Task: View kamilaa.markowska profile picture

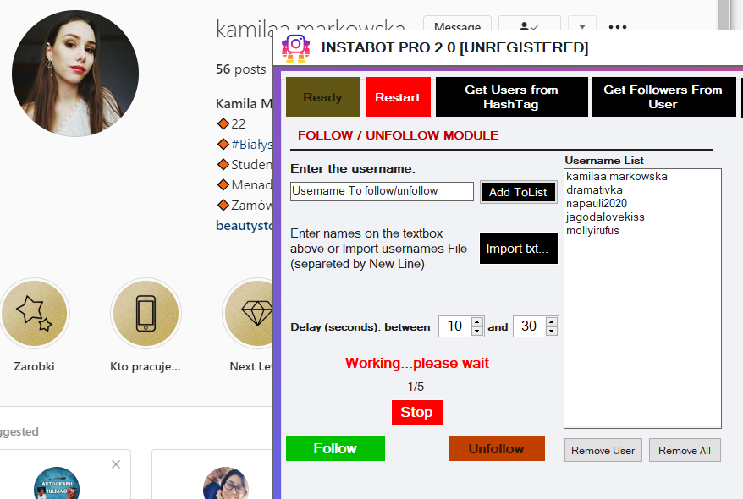Action: click(75, 74)
